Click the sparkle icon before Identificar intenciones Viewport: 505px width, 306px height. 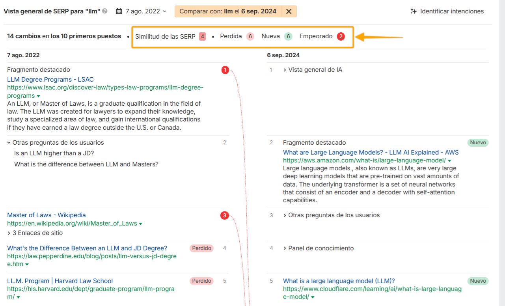(413, 11)
